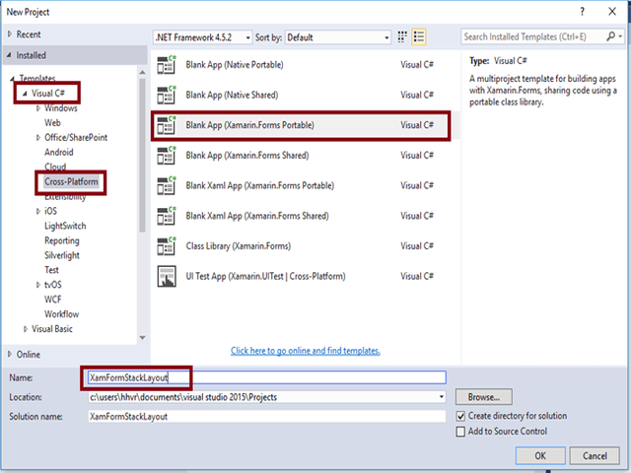The width and height of the screenshot is (631, 473).
Task: Select the WCF template category
Action: [x=52, y=300]
